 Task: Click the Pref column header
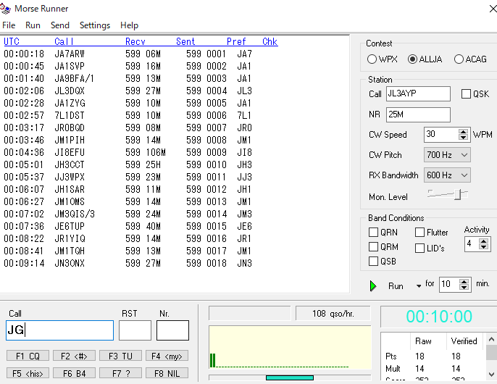point(236,41)
